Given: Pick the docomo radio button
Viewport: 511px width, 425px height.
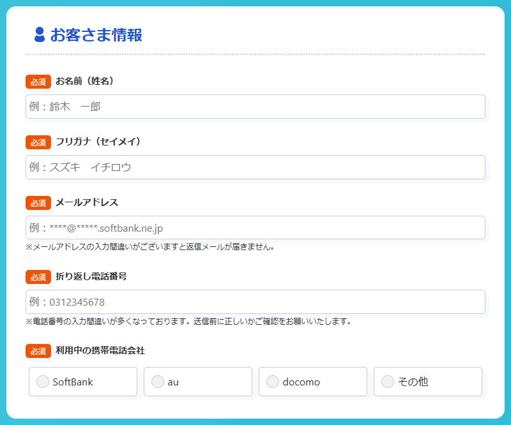Looking at the screenshot, I should point(273,382).
